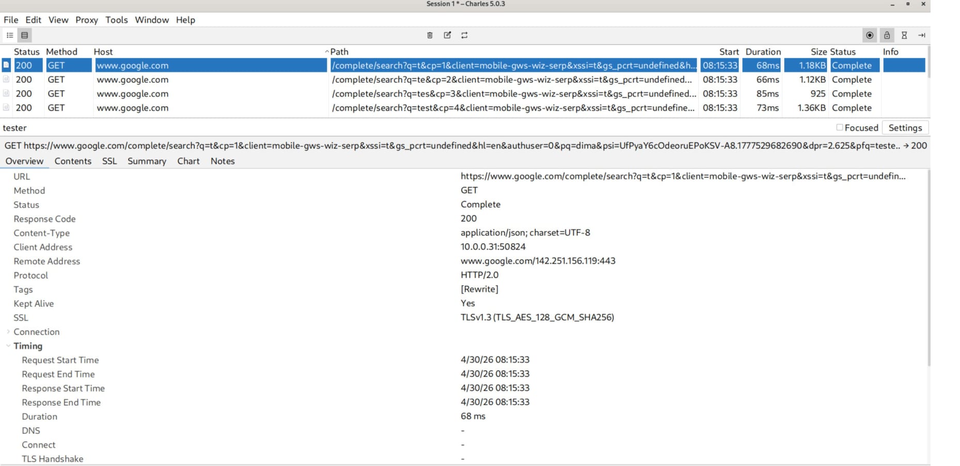Click Request Start Time row label

(60, 360)
